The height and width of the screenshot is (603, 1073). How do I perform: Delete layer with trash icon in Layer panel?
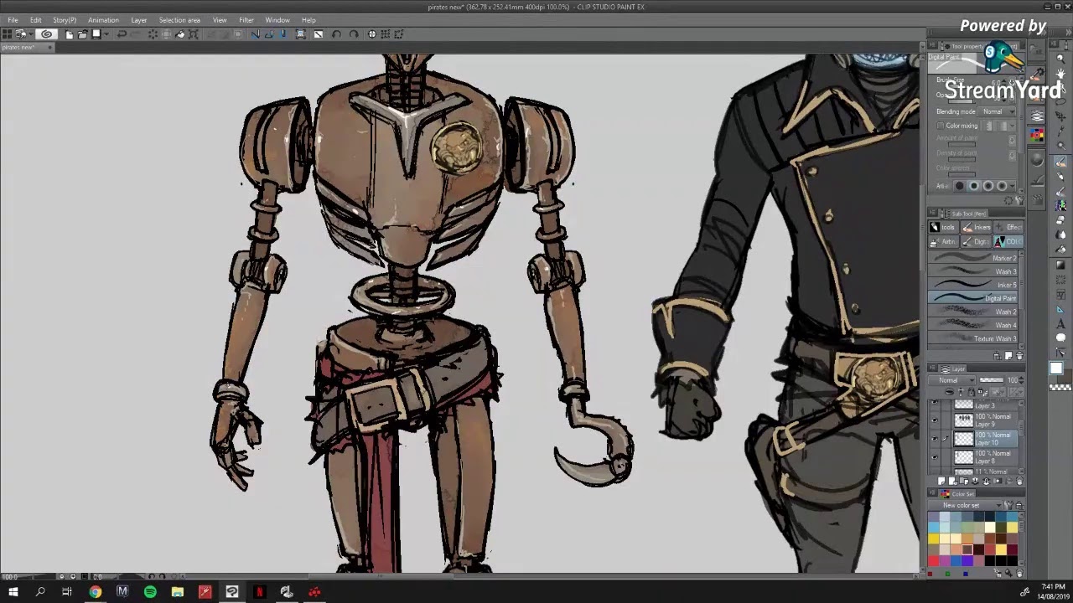[x=1019, y=482]
